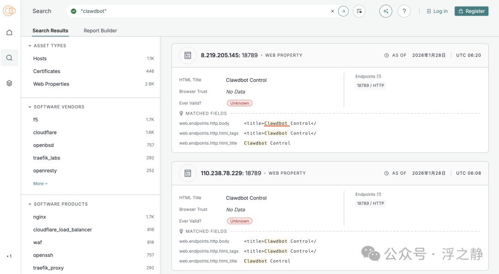This screenshot has height=274, width=499.
Task: Switch to the Report Builder tab
Action: point(100,30)
